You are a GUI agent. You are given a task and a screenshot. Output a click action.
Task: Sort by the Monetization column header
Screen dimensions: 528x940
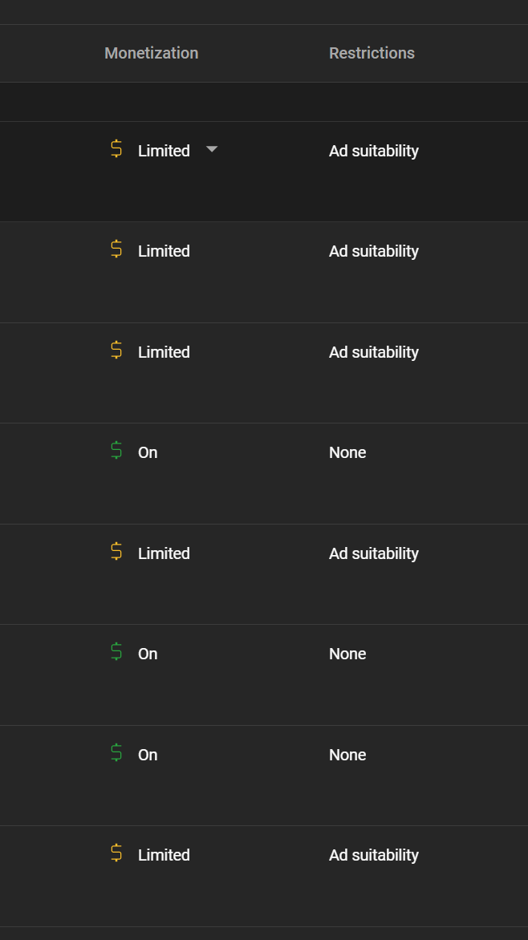point(151,54)
